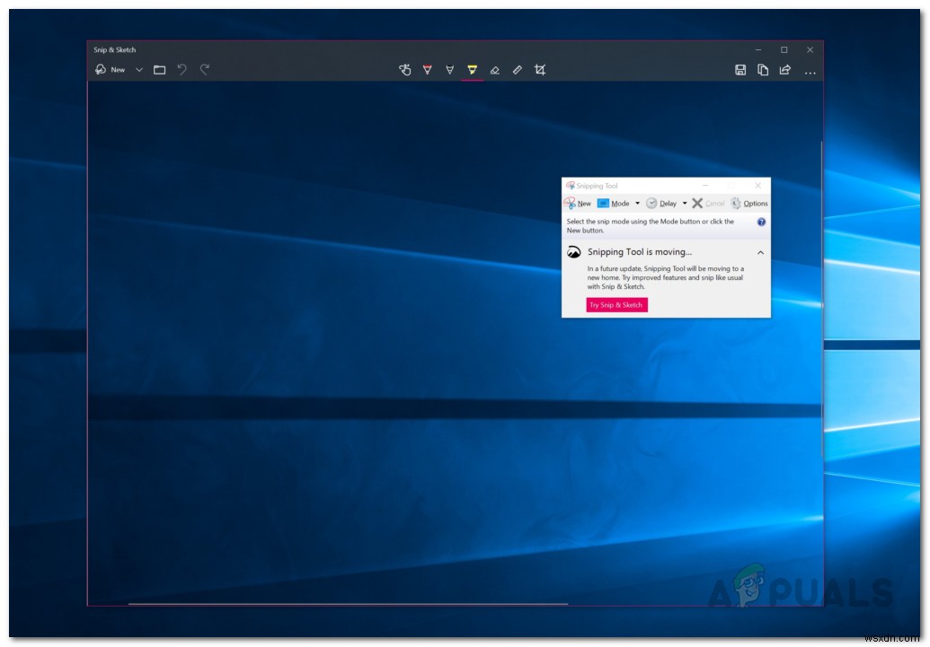
Task: Open the See more menu in Snip & Sketch
Action: pos(810,69)
